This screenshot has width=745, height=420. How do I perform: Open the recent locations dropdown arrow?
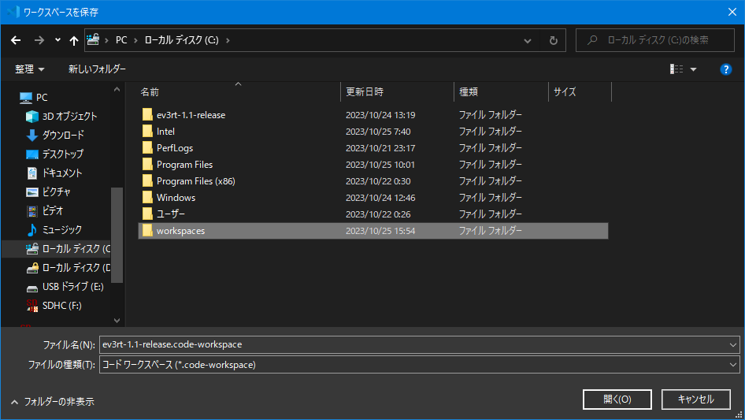(x=57, y=40)
